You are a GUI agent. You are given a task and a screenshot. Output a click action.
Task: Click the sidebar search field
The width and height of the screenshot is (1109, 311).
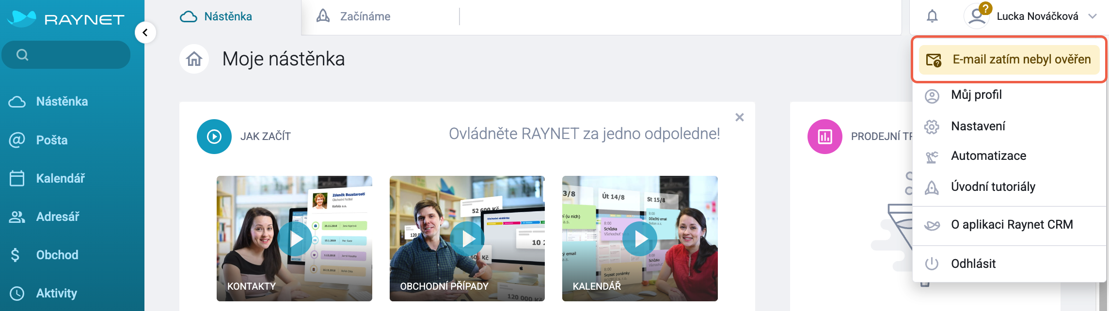(x=66, y=55)
